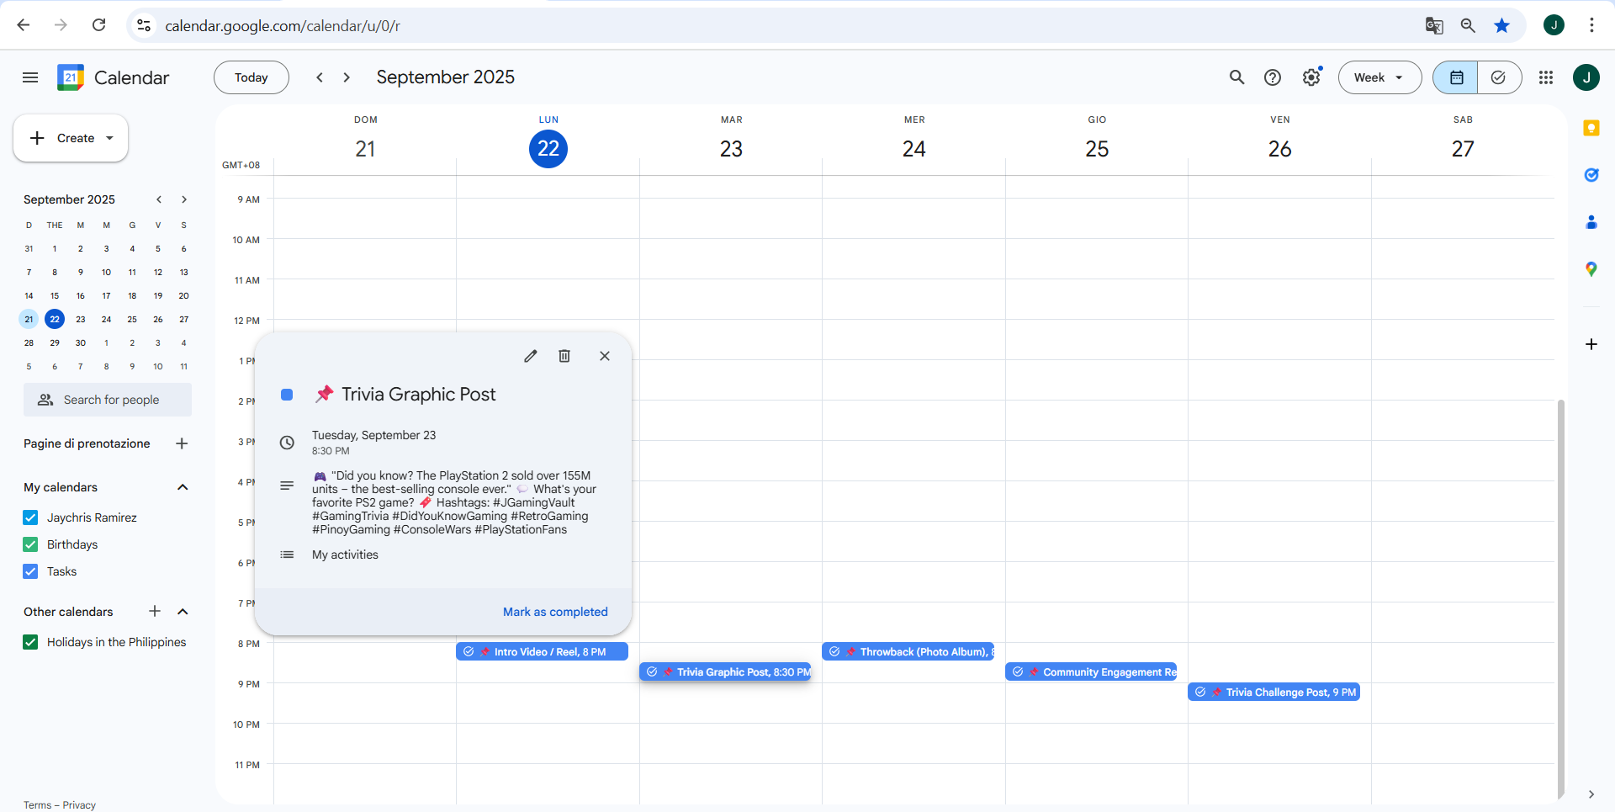Show the side panel chevron
1615x812 pixels.
tap(1591, 794)
